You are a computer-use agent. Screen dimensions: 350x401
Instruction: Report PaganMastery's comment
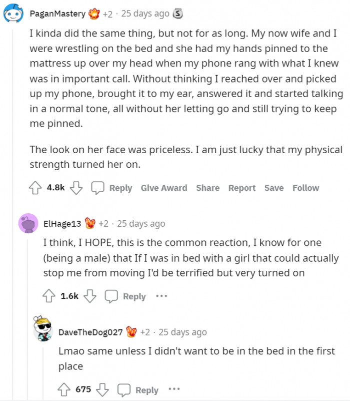pos(241,188)
